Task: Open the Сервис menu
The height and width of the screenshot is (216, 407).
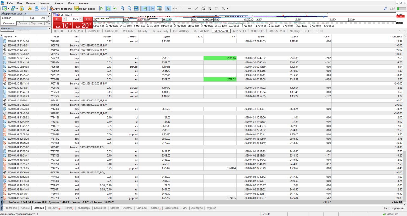Action: (59, 3)
